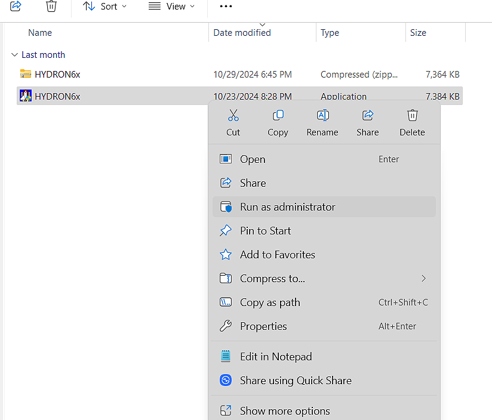Select Run as administrator
492x420 pixels.
287,206
